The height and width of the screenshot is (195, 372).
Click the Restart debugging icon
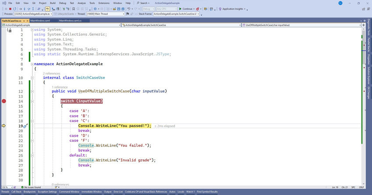pos(15,9)
